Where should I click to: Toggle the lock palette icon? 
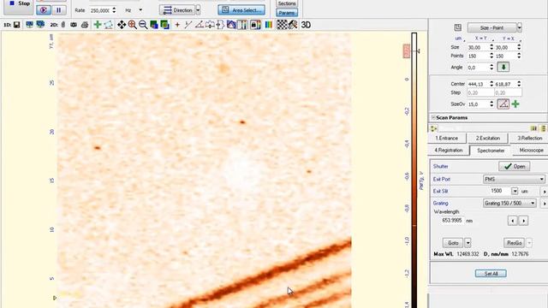(255, 25)
